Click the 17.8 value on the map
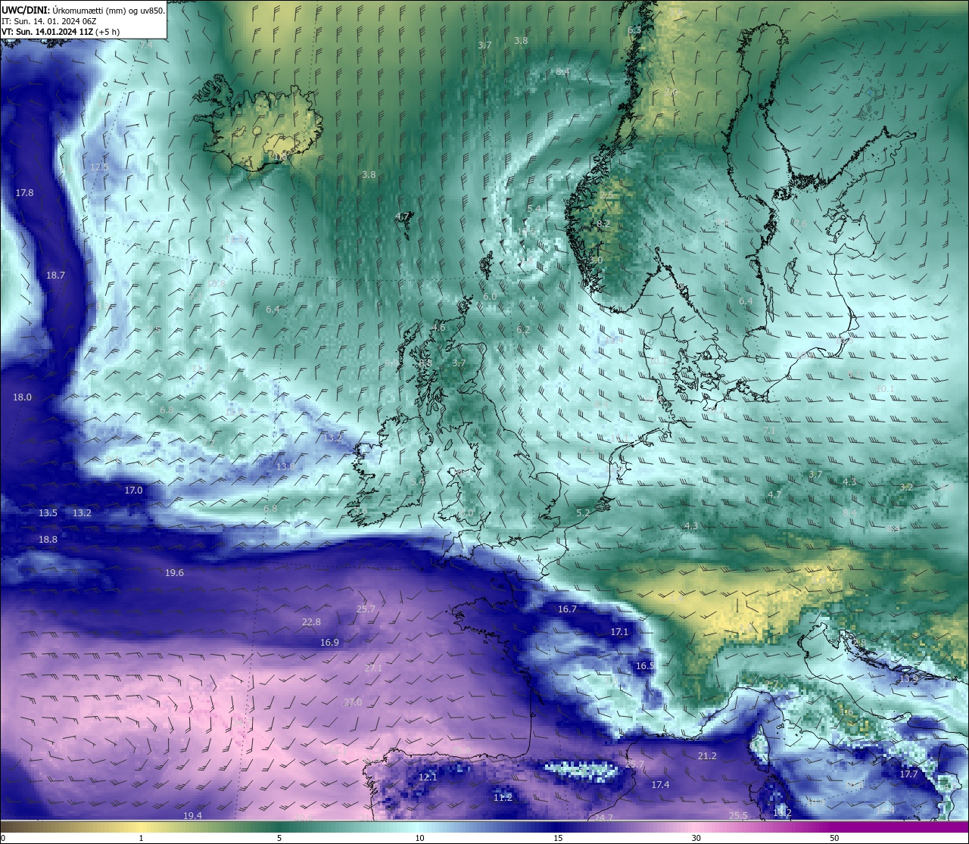Viewport: 969px width, 844px height. (x=25, y=193)
